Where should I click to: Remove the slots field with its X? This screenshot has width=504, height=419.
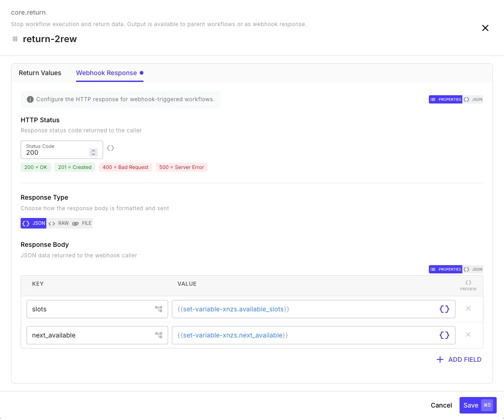tap(468, 309)
